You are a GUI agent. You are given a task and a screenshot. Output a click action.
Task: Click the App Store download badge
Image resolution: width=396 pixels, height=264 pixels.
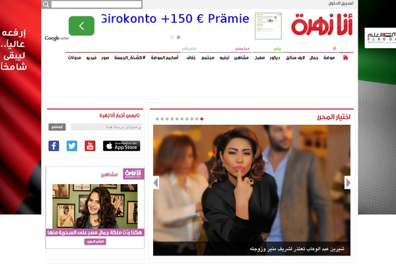pos(121,146)
